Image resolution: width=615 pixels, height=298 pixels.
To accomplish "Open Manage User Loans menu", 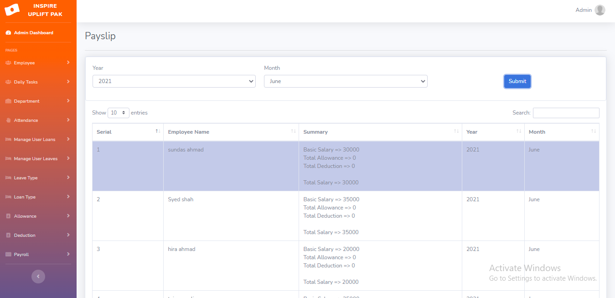I will pos(35,140).
